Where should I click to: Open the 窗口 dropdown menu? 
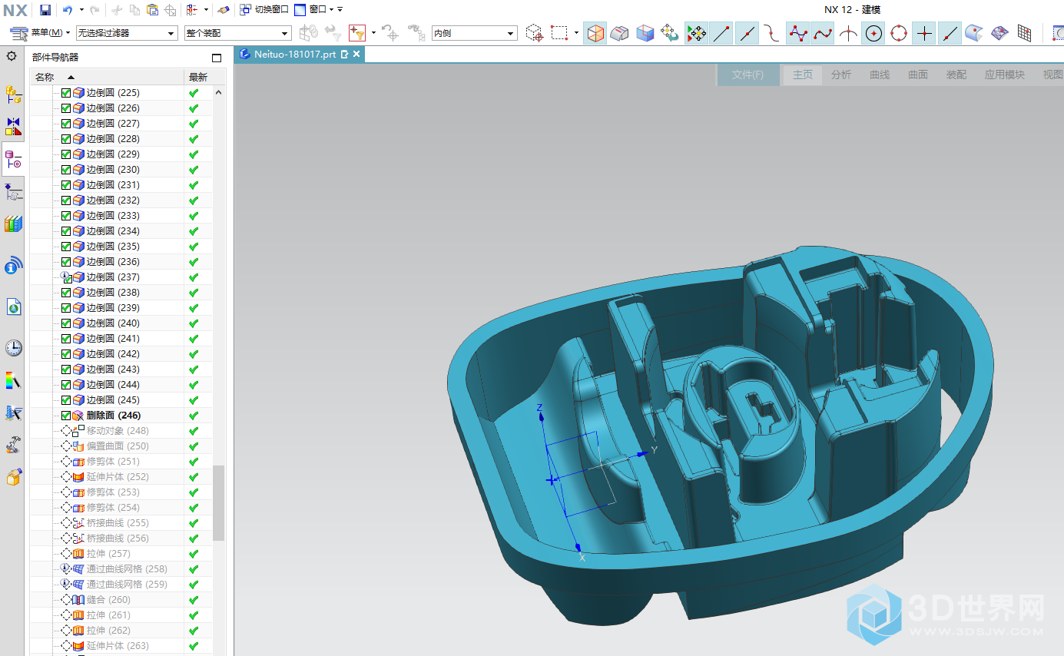[x=313, y=10]
